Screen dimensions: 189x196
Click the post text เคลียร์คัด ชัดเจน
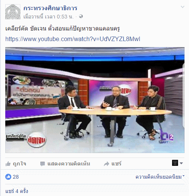[x=26, y=29]
